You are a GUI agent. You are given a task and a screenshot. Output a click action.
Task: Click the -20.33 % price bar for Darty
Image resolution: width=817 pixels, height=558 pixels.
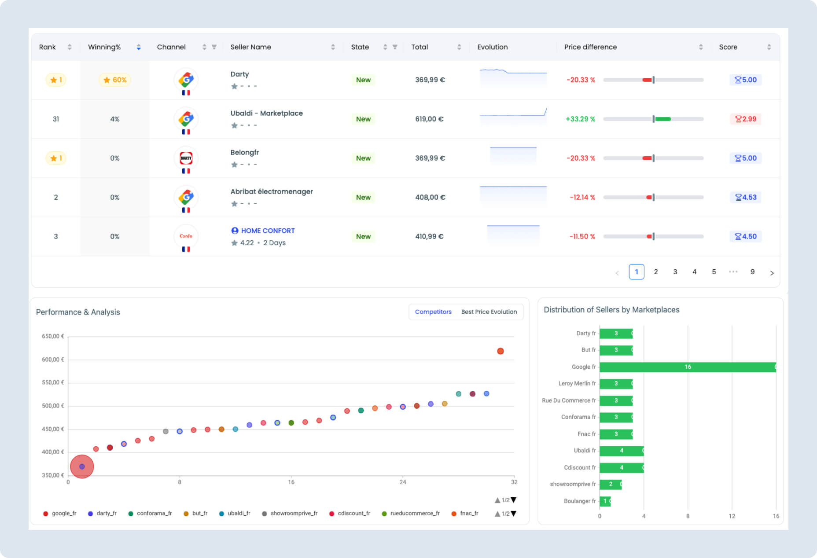pos(653,80)
